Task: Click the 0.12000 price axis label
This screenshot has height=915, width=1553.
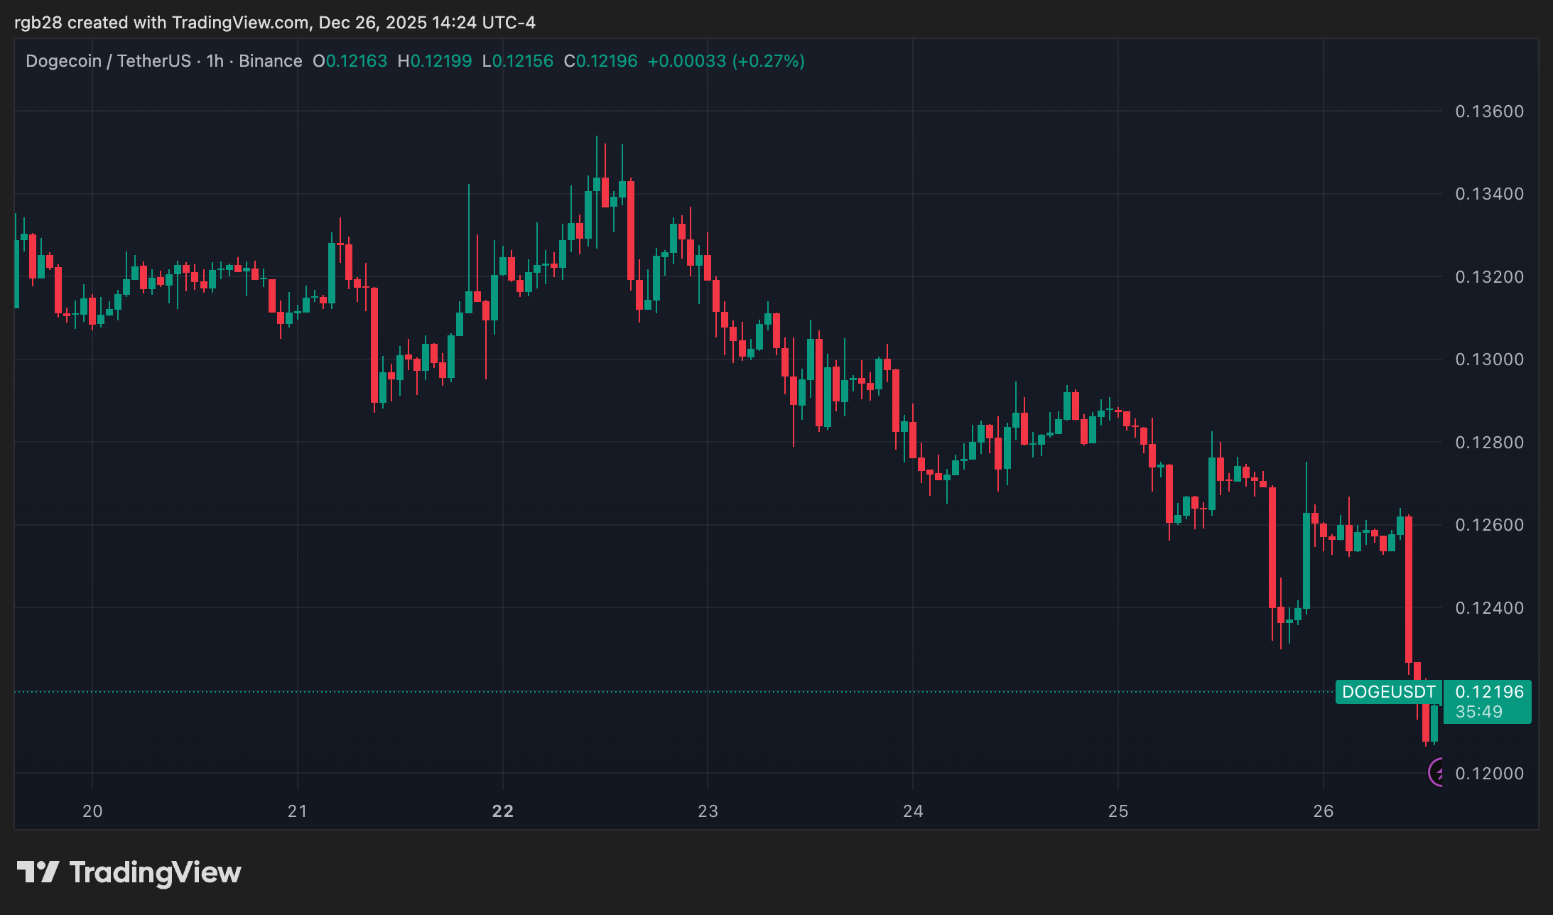Action: click(x=1490, y=774)
